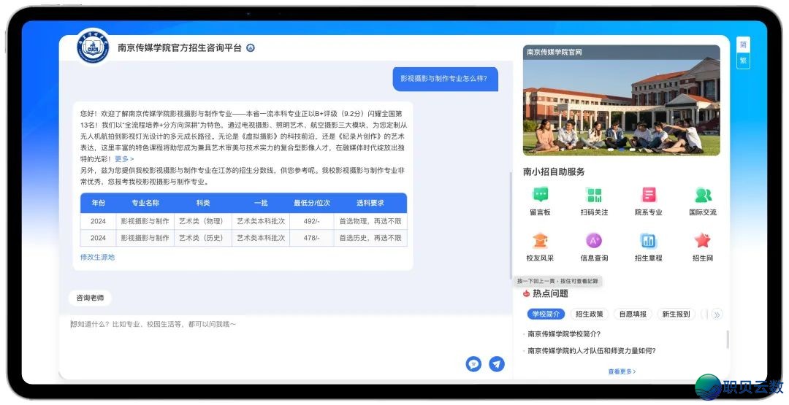Click the user message 影视摄影与制作专业怎么样?
Image resolution: width=789 pixels, height=405 pixels.
[x=445, y=79]
